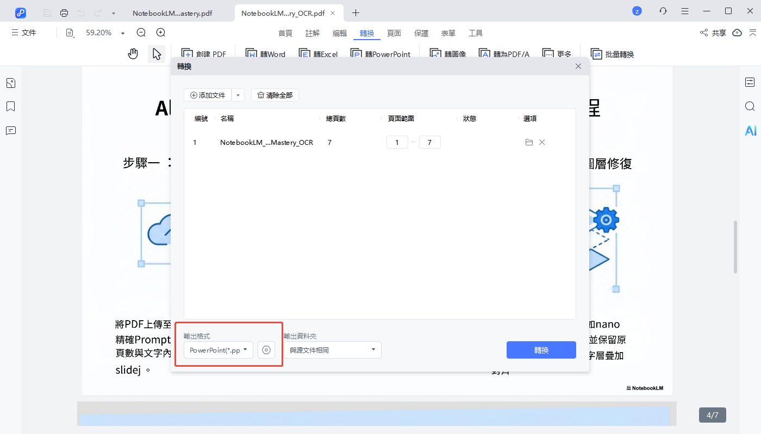This screenshot has height=434, width=761.
Task: Open the page thumbnails panel
Action: tap(10, 82)
